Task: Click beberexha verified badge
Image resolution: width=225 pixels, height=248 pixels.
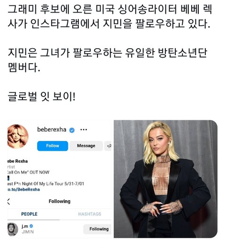Action: pyautogui.click(x=72, y=130)
